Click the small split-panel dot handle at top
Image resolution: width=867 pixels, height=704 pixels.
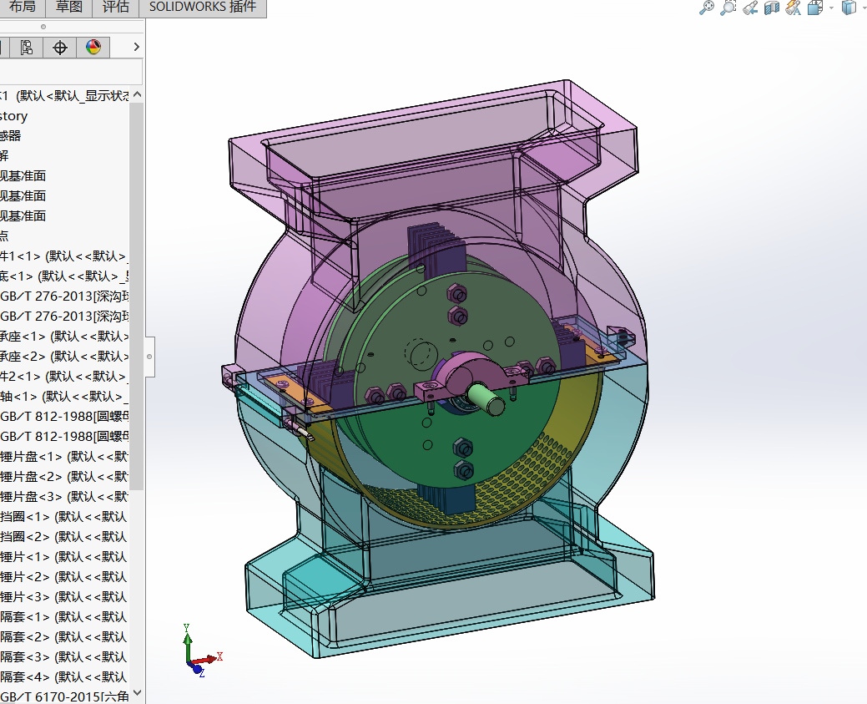coord(43,27)
